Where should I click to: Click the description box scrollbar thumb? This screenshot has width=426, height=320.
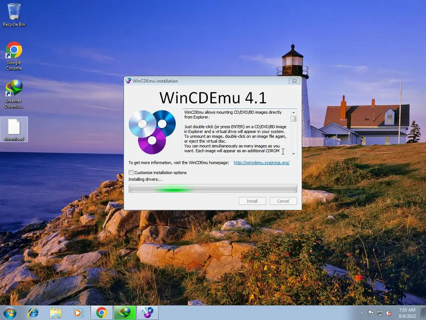point(293,119)
